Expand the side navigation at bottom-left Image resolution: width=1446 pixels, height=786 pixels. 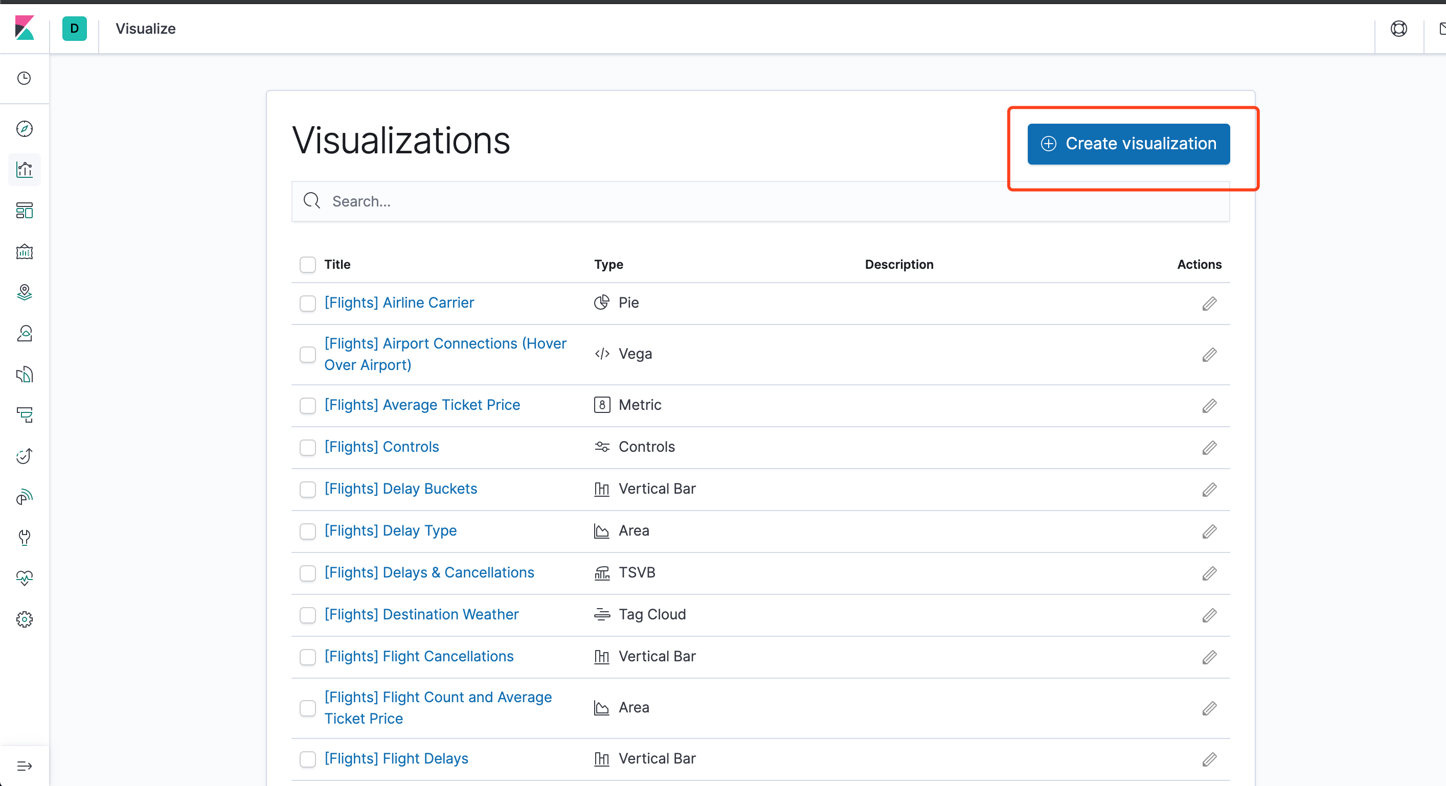tap(24, 766)
